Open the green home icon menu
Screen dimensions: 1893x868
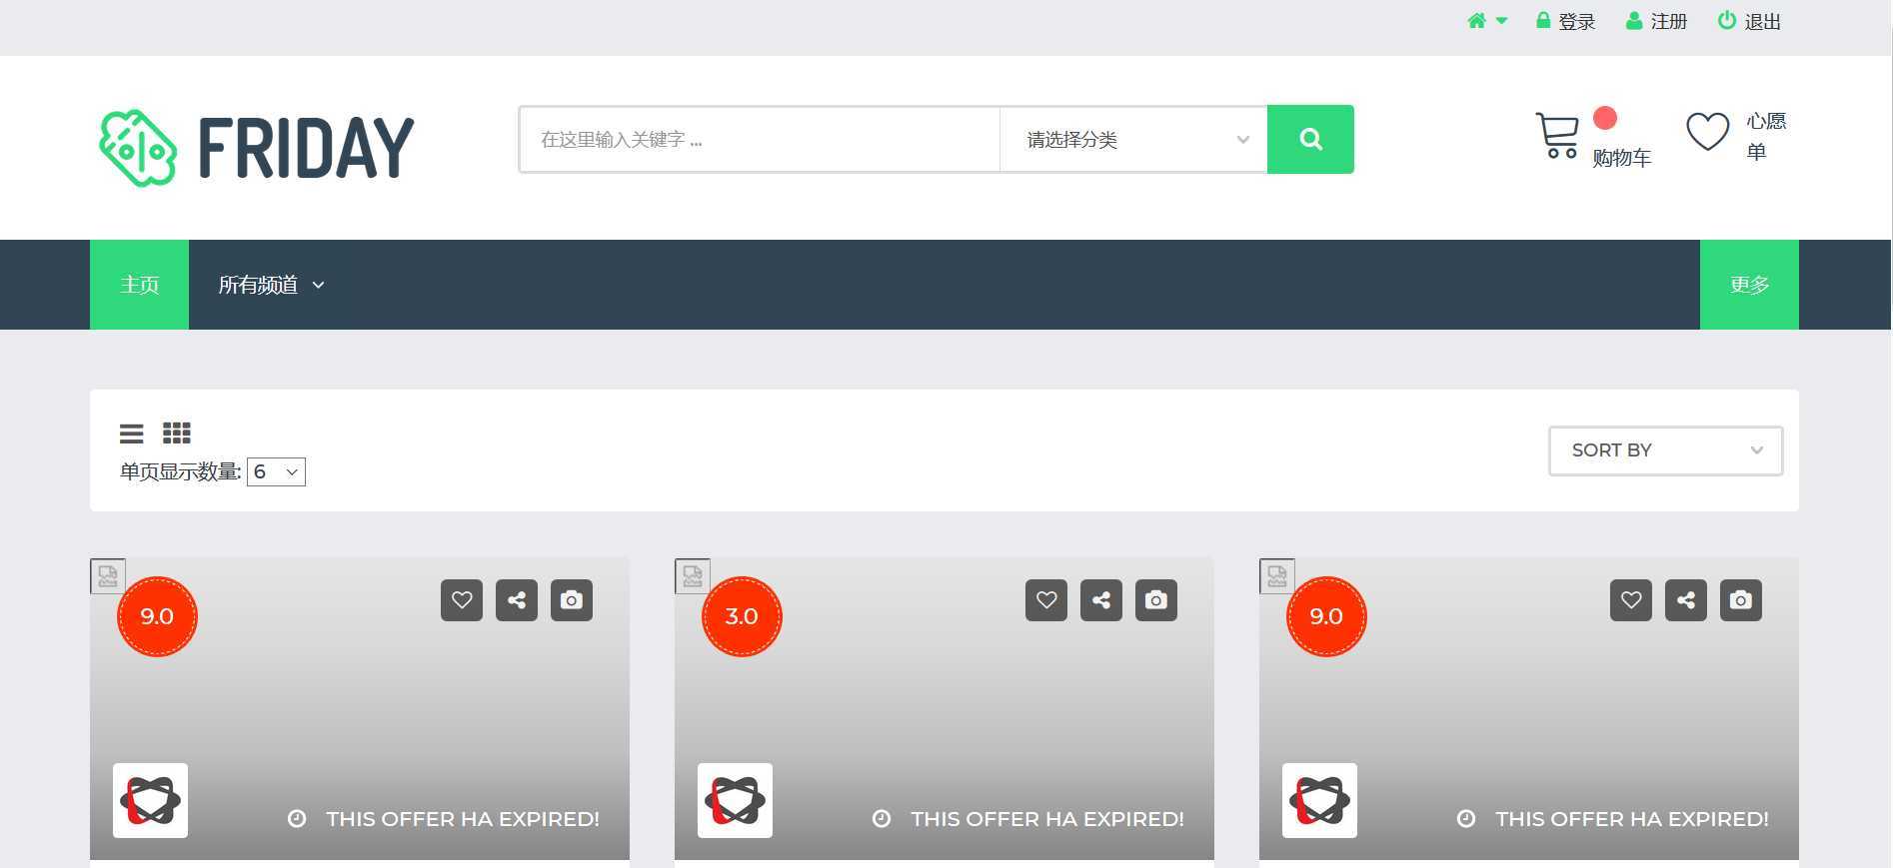point(1476,21)
